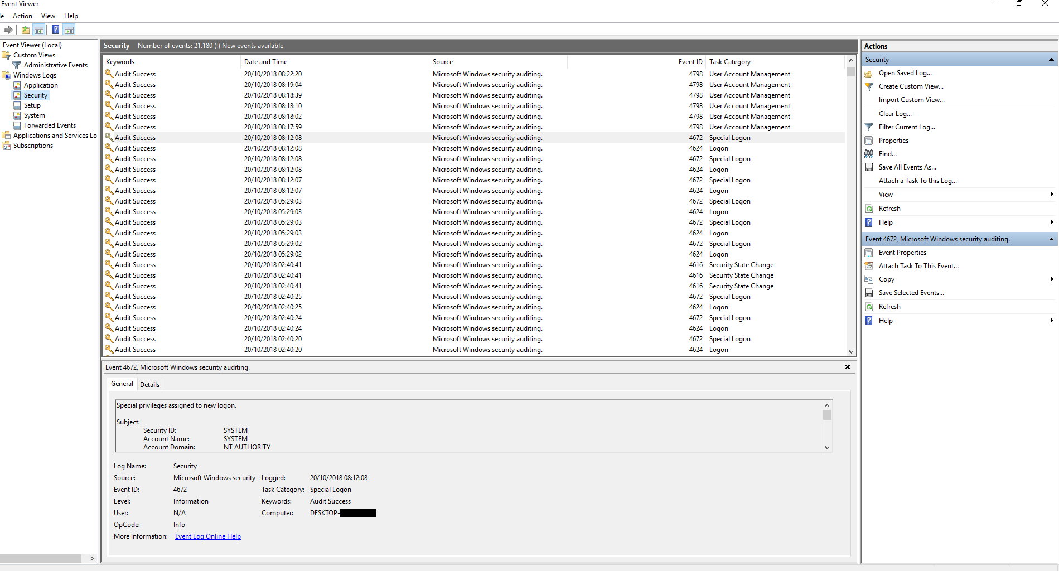Click the Refresh icon under Event 4672 actions
Screen dimensions: 1059x571
[869, 307]
